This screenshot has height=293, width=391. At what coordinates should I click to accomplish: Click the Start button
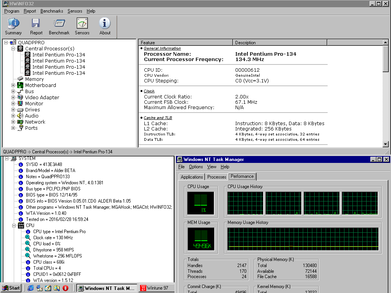click(x=11, y=288)
